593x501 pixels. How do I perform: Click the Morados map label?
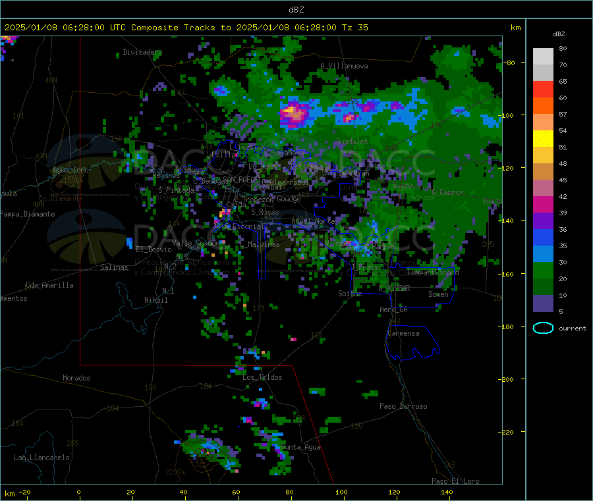click(x=77, y=378)
